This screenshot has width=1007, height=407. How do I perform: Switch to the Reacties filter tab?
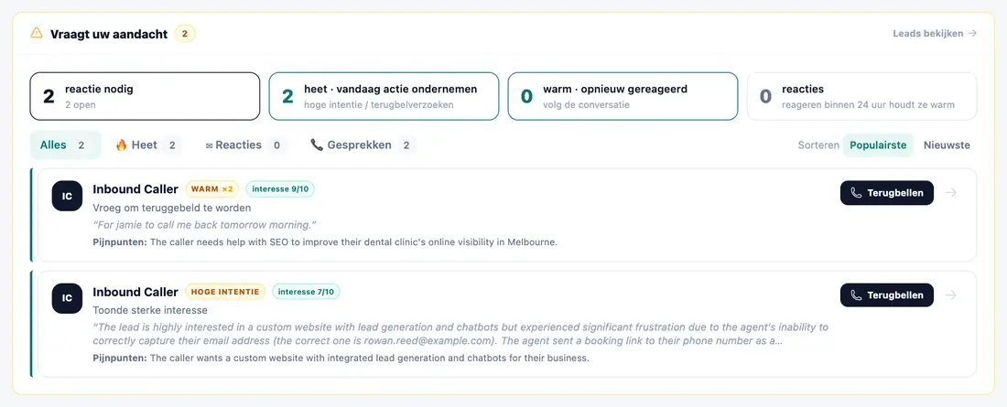pos(244,145)
